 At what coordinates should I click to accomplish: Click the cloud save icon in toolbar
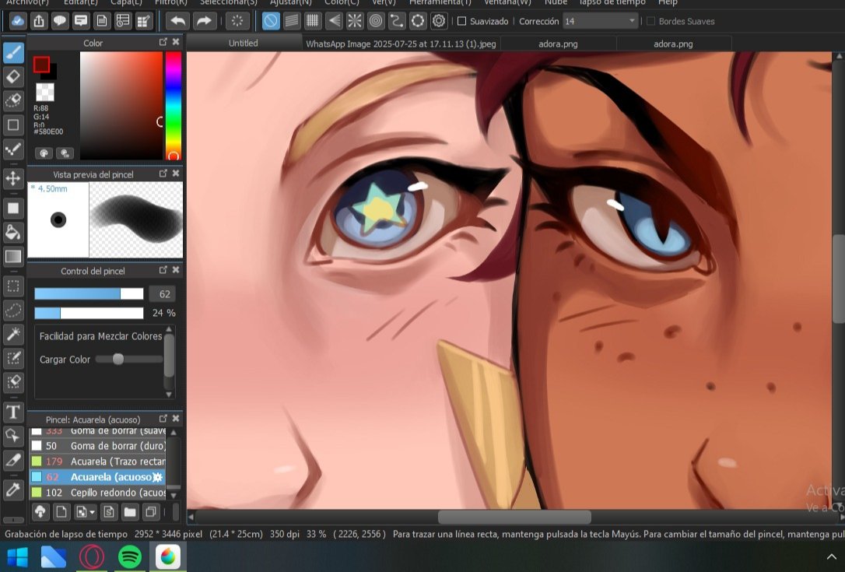(x=18, y=21)
